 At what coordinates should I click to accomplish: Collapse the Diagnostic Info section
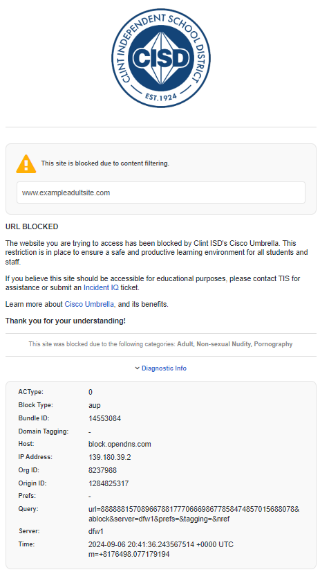tap(160, 368)
